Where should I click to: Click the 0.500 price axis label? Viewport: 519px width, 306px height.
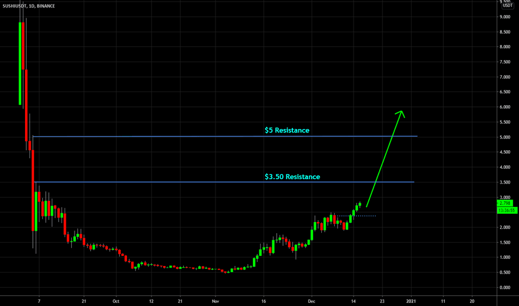(x=505, y=273)
